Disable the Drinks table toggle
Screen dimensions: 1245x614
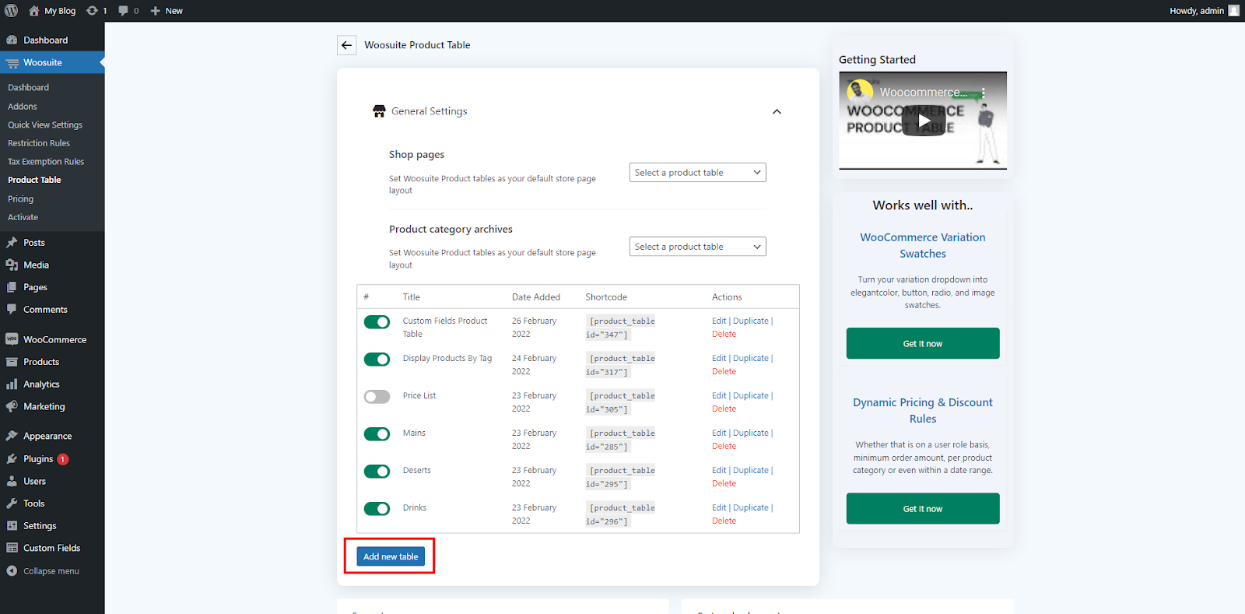(377, 509)
